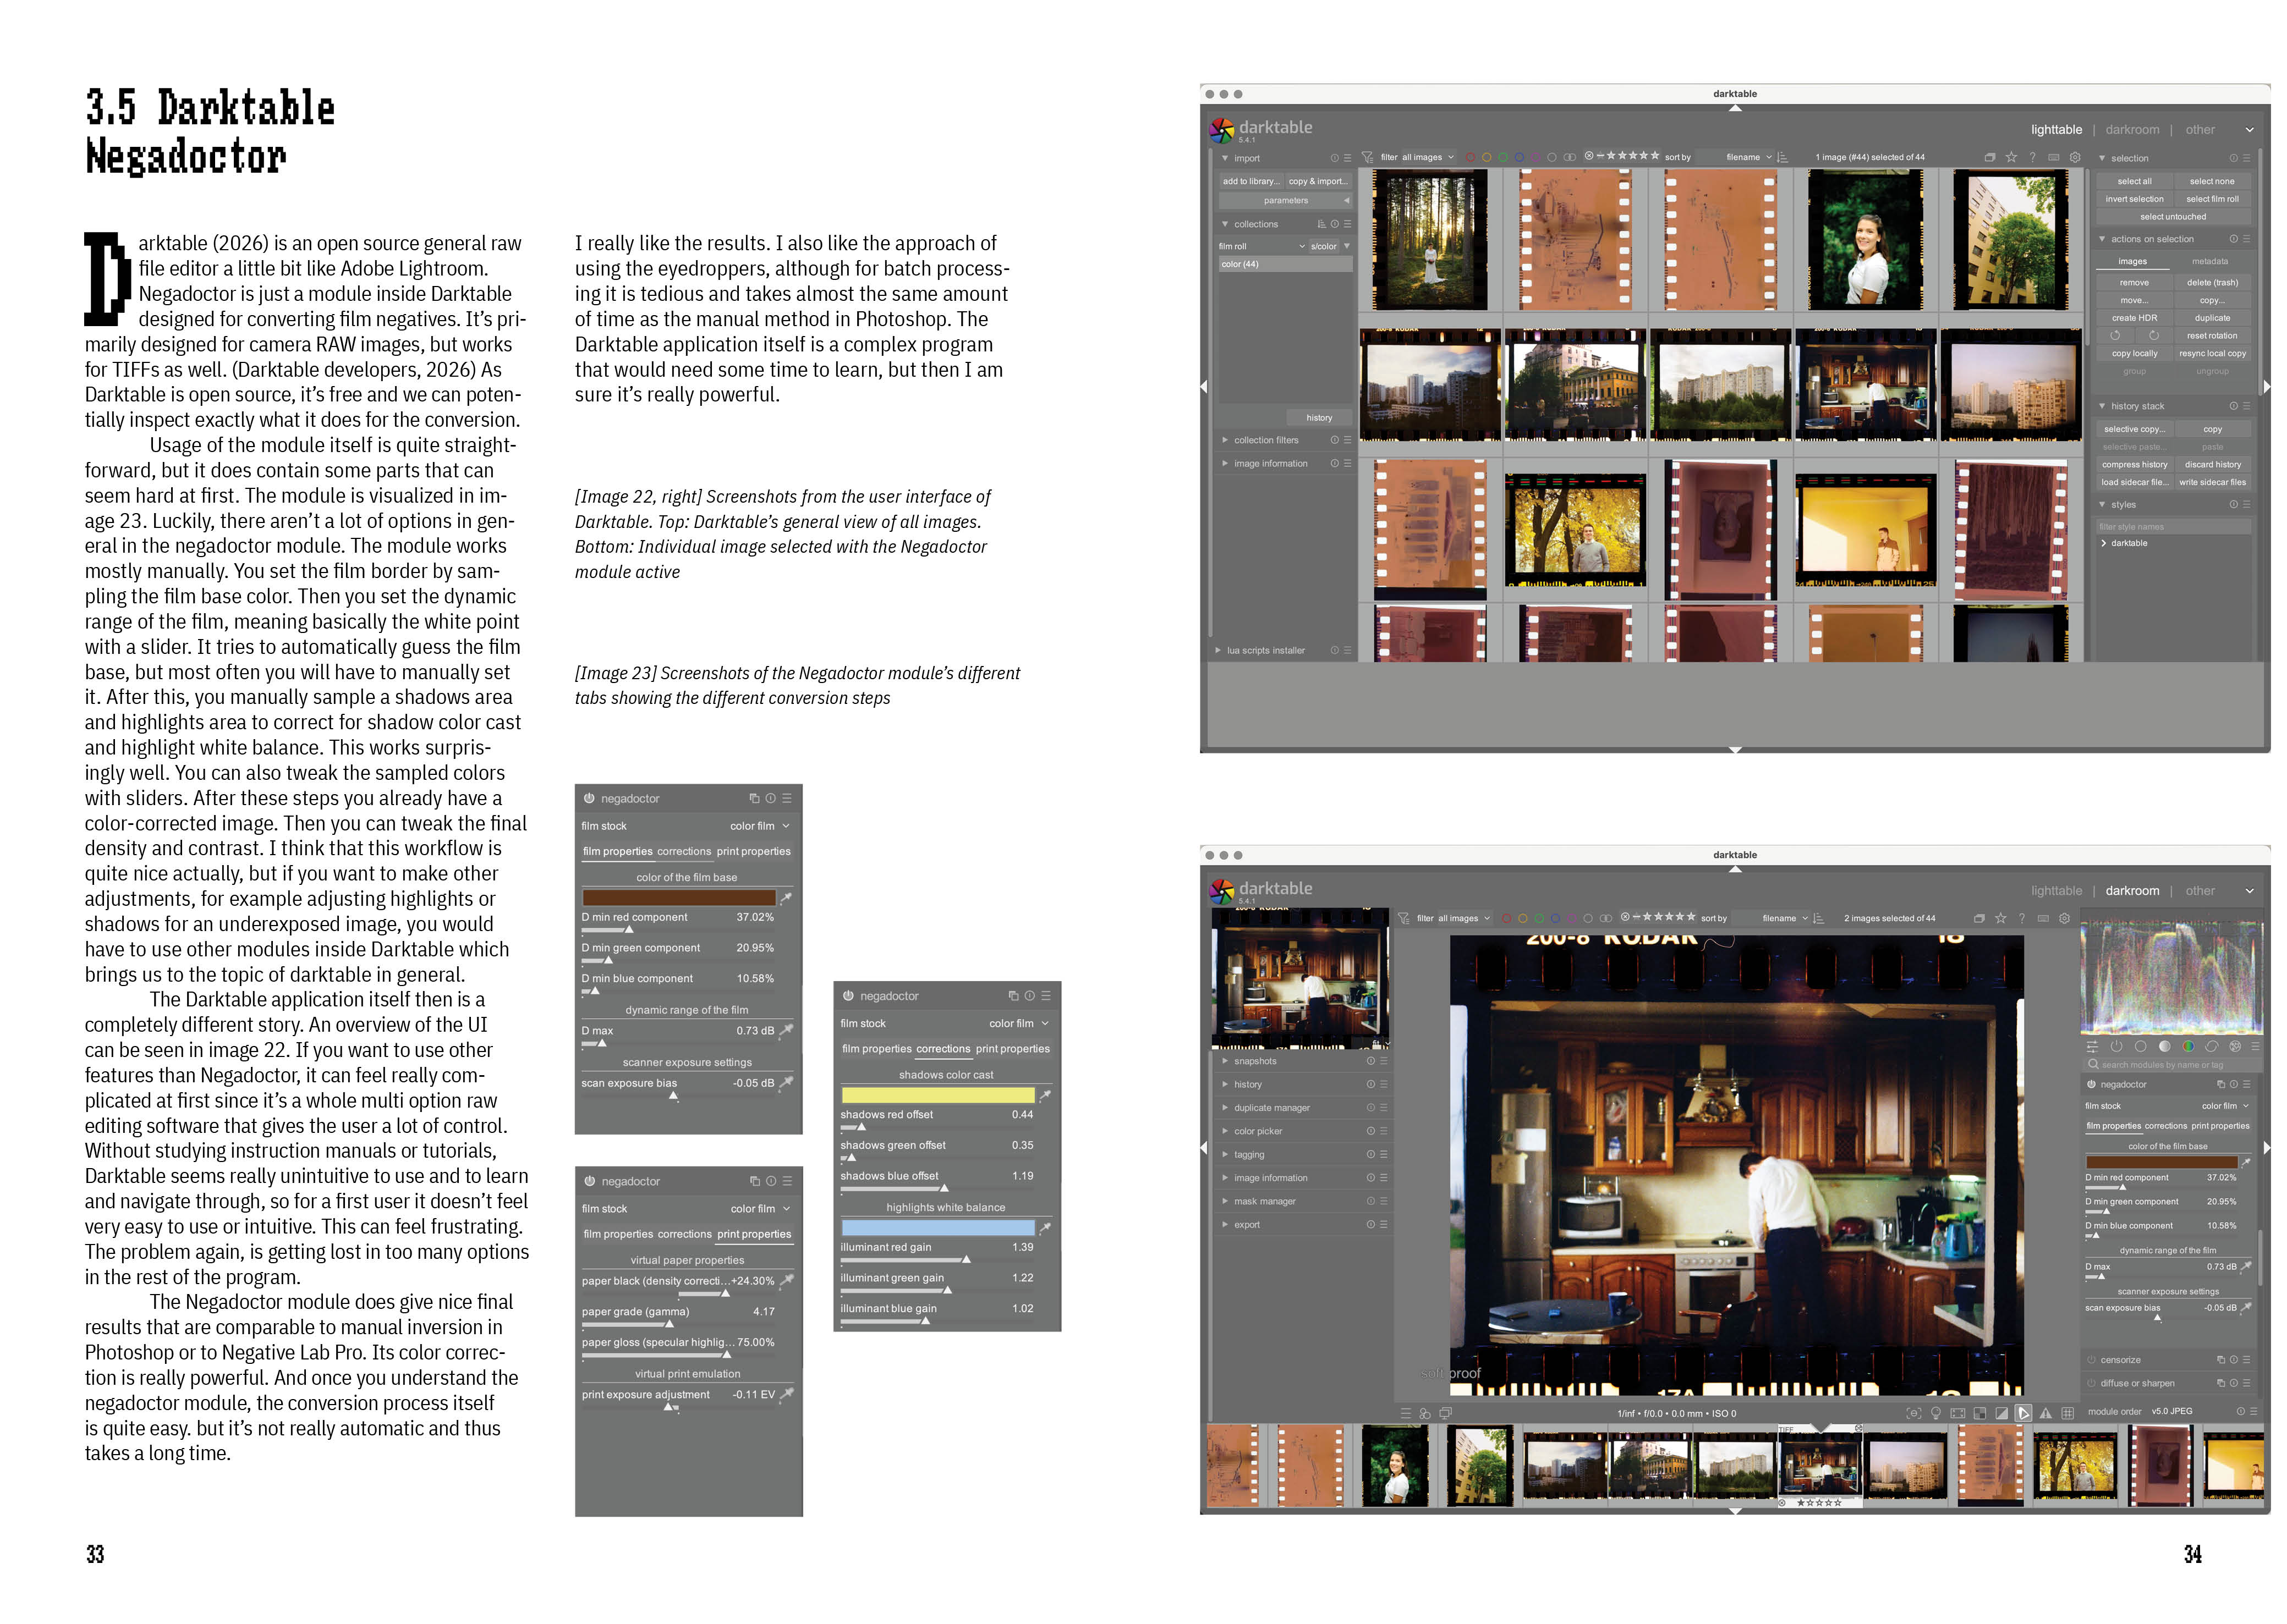Open multiple instances icon of negadoctor in darkroom
This screenshot has width=2287, height=1624.
point(2221,1084)
